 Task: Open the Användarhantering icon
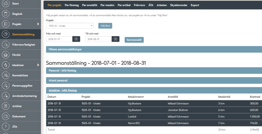(6, 96)
